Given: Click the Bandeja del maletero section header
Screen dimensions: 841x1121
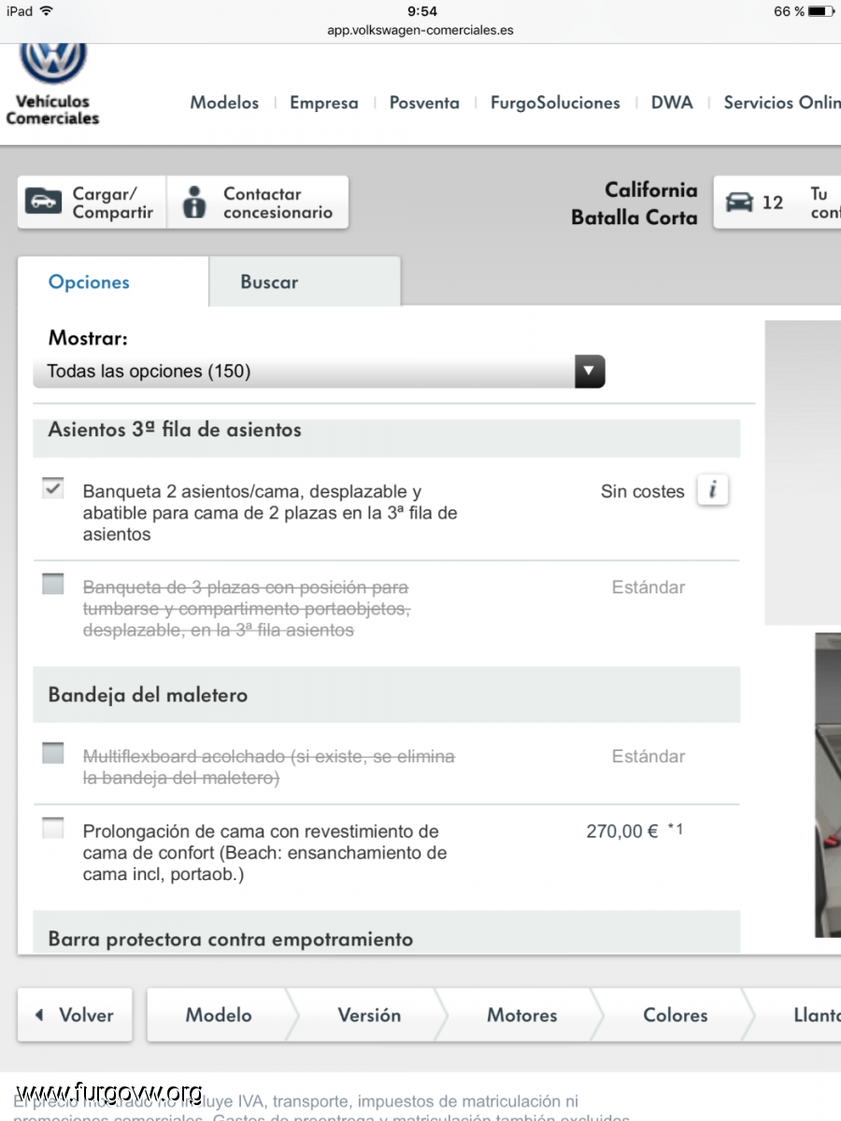Looking at the screenshot, I should (x=386, y=694).
